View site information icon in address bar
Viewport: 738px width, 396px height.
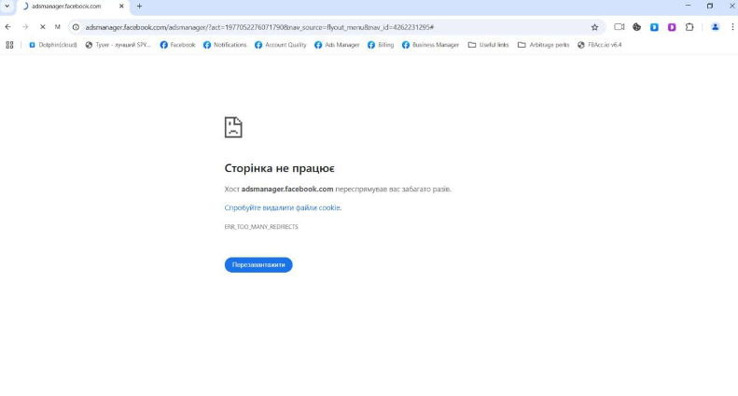click(x=76, y=27)
